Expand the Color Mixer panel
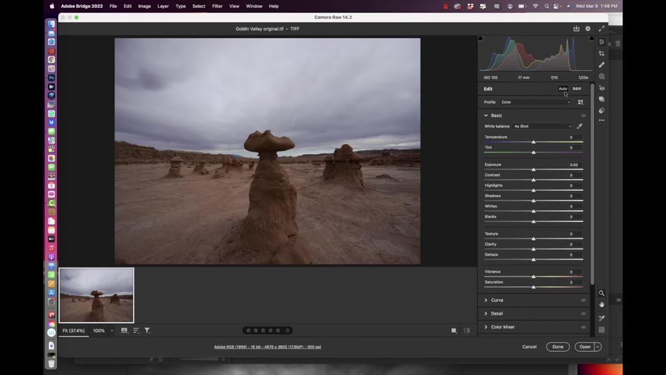Image resolution: width=666 pixels, height=375 pixels. [x=486, y=327]
